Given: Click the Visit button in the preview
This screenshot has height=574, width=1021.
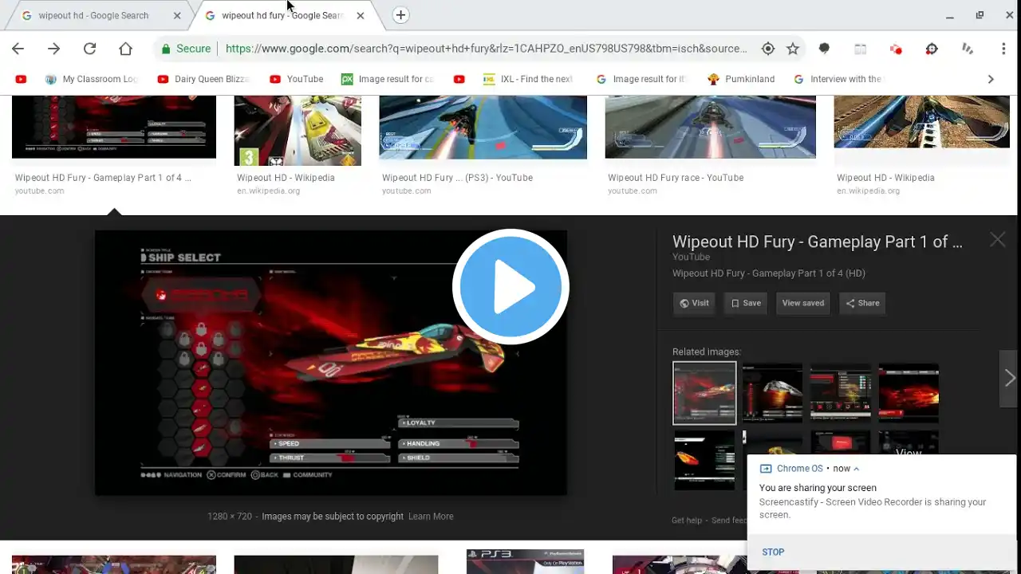Looking at the screenshot, I should (694, 303).
